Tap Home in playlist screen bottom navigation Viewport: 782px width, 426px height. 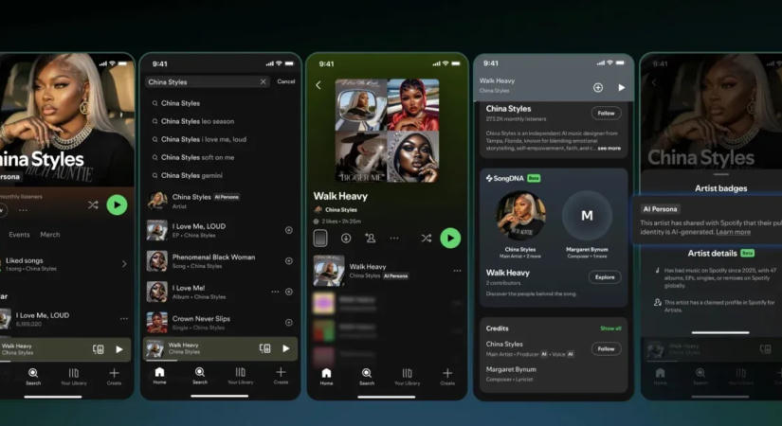coord(326,376)
